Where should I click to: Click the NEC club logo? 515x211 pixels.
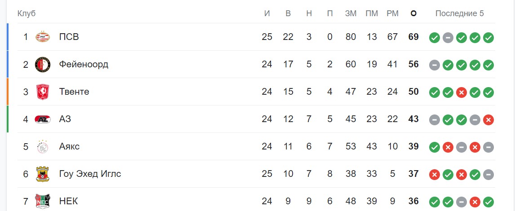pyautogui.click(x=43, y=201)
